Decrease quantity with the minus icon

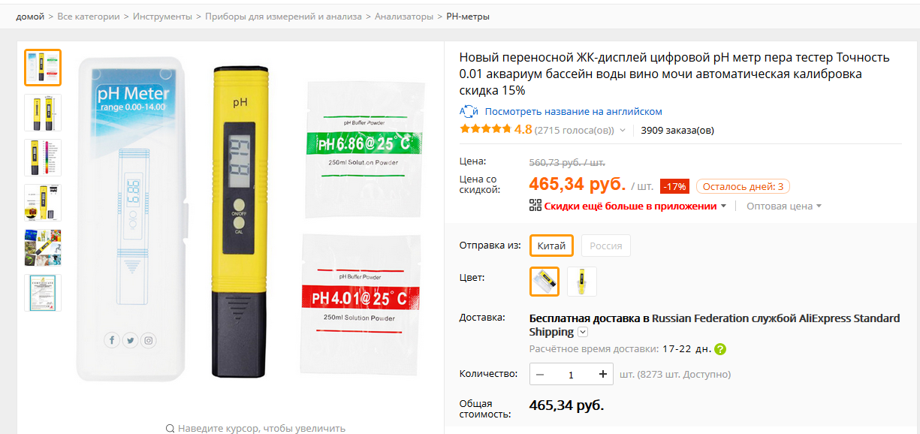(540, 374)
